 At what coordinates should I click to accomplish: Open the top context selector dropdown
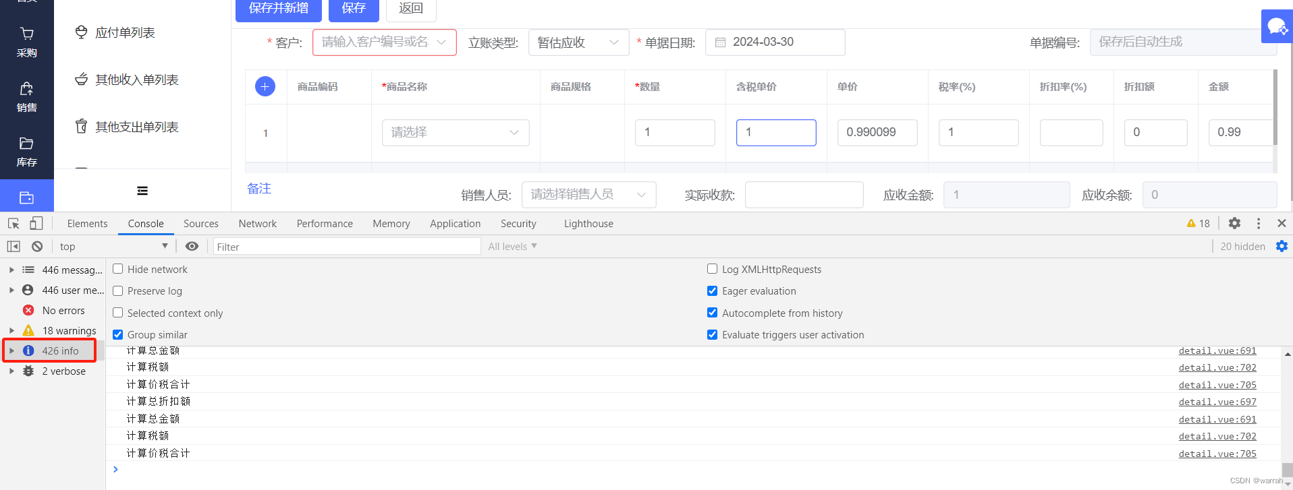pyautogui.click(x=113, y=246)
